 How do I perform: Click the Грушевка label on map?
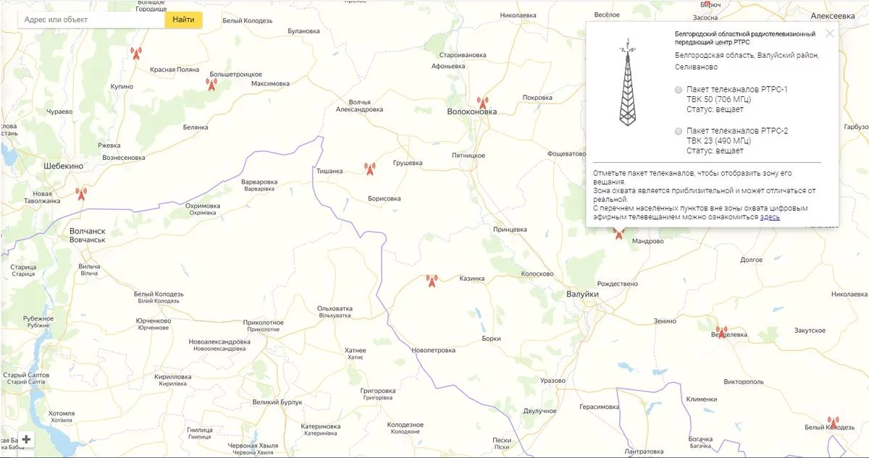pos(407,163)
